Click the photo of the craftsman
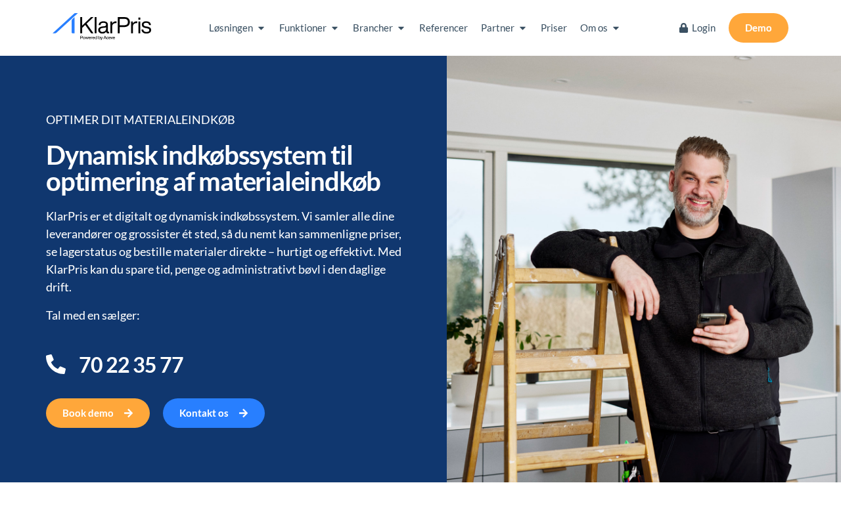 tap(644, 269)
